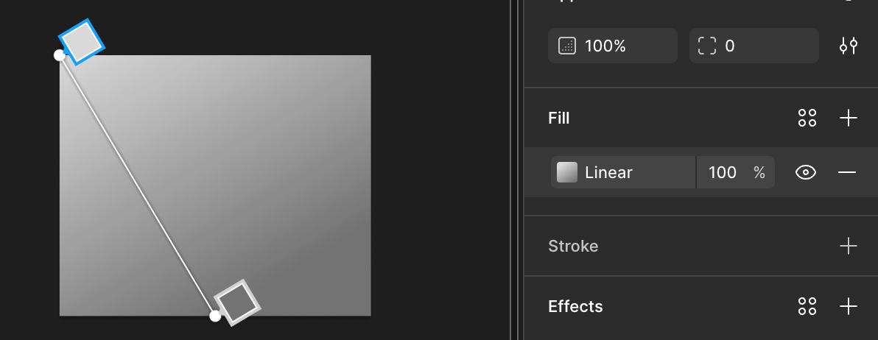Viewport: 878px width, 340px height.
Task: Open the Linear gradient color swatch
Action: (x=567, y=172)
